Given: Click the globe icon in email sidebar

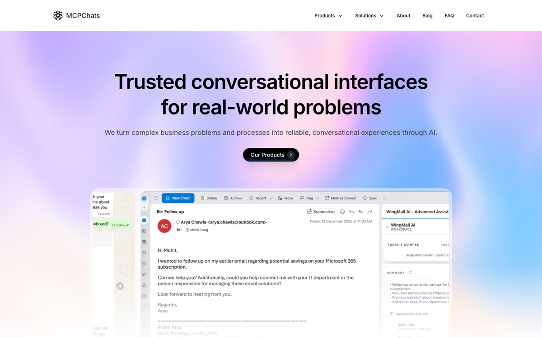Looking at the screenshot, I should click(x=144, y=198).
